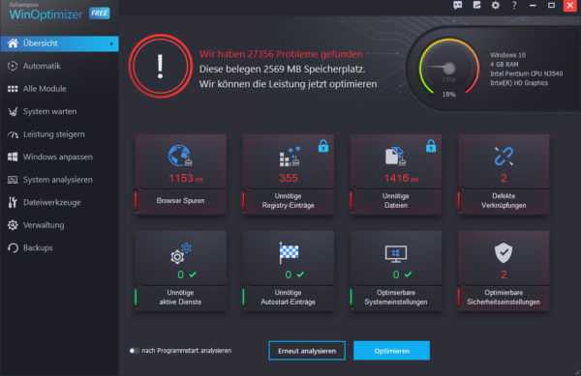Select Leistung steigern in the sidebar

click(x=59, y=134)
